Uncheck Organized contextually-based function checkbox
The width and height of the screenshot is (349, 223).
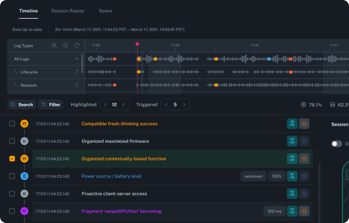(x=12, y=159)
